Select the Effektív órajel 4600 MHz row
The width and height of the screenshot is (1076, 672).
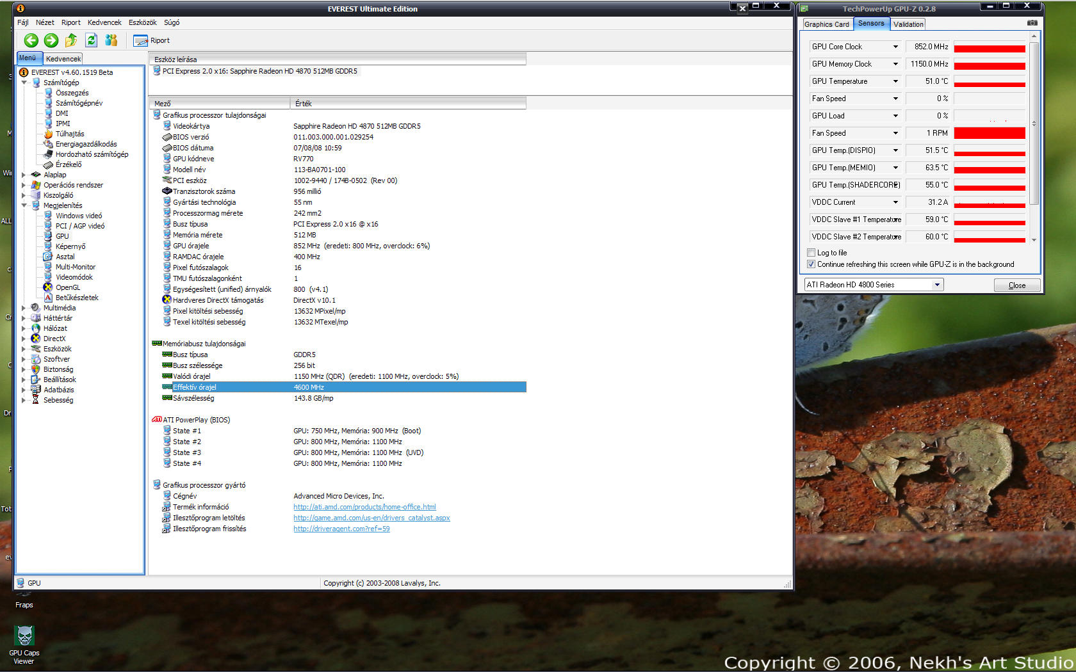coord(344,387)
